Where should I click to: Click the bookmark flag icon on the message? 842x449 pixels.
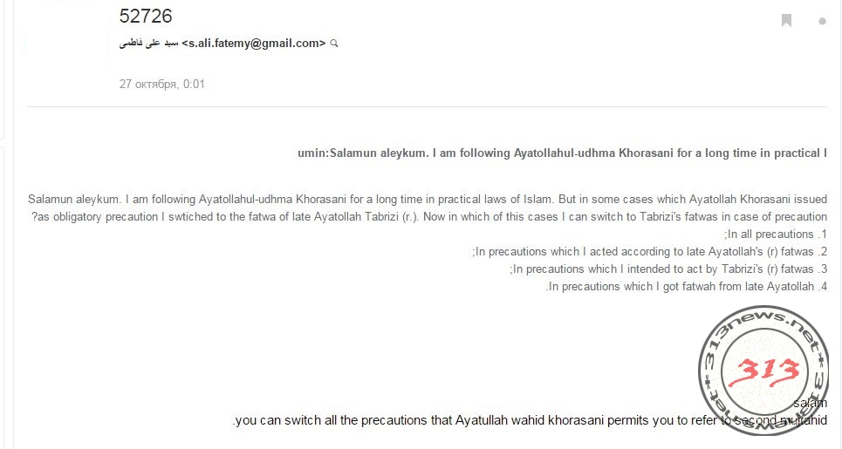[787, 21]
